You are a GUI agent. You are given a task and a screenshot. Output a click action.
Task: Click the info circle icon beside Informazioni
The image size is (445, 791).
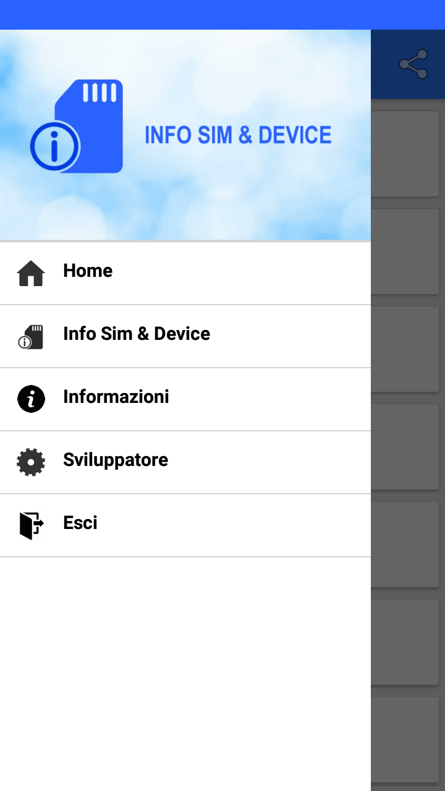pyautogui.click(x=31, y=399)
